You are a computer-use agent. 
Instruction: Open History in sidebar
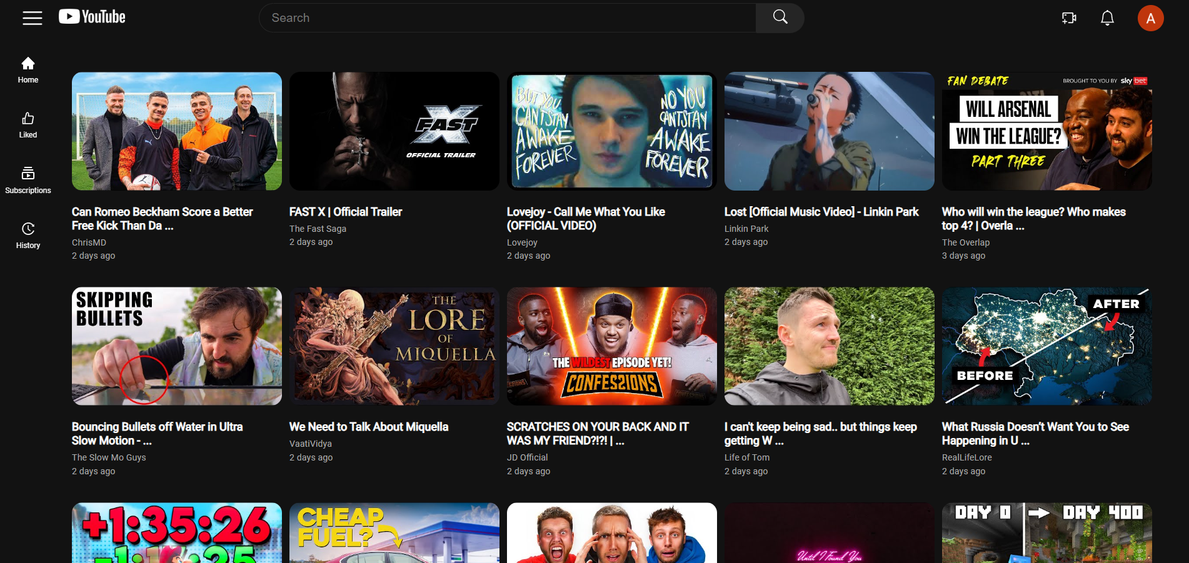[x=28, y=236]
